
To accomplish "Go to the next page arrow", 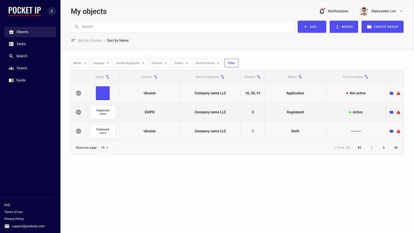I will [x=384, y=148].
